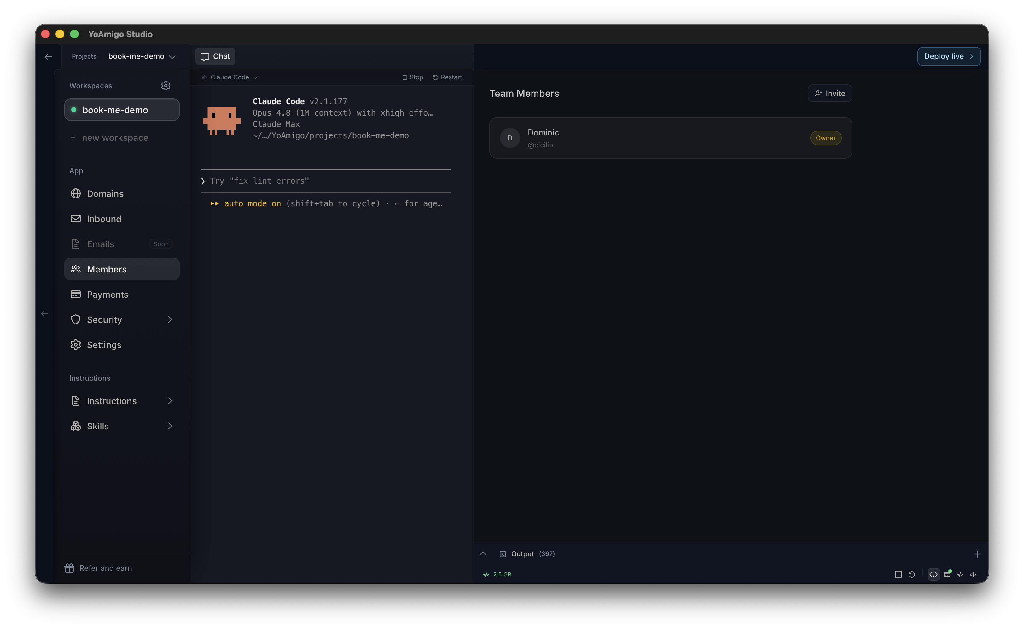
Task: Click the @cicilio username
Action: click(540, 145)
